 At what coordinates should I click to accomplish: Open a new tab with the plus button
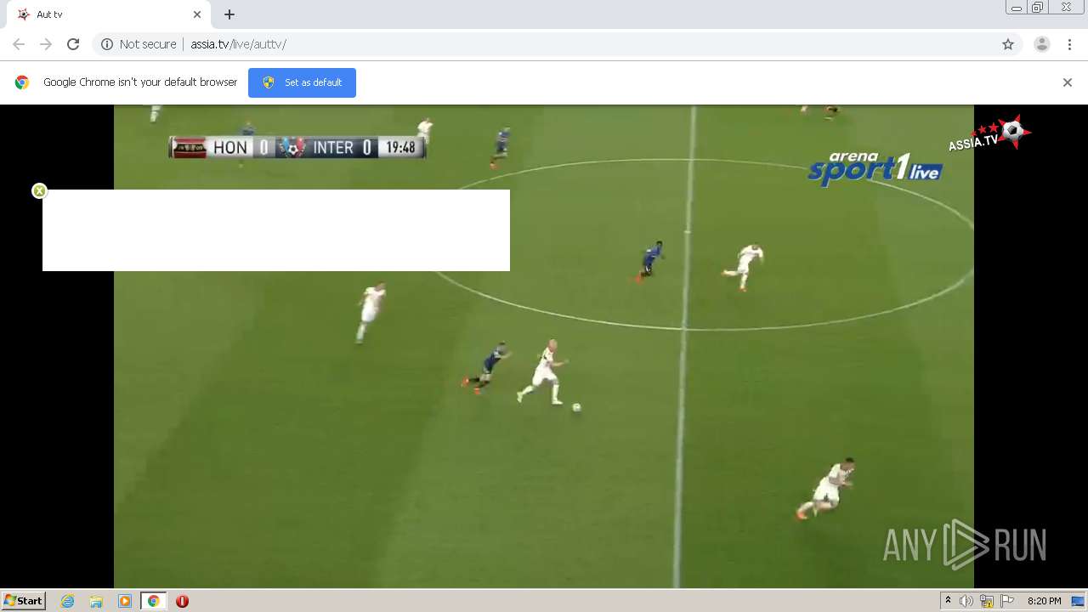tap(229, 14)
